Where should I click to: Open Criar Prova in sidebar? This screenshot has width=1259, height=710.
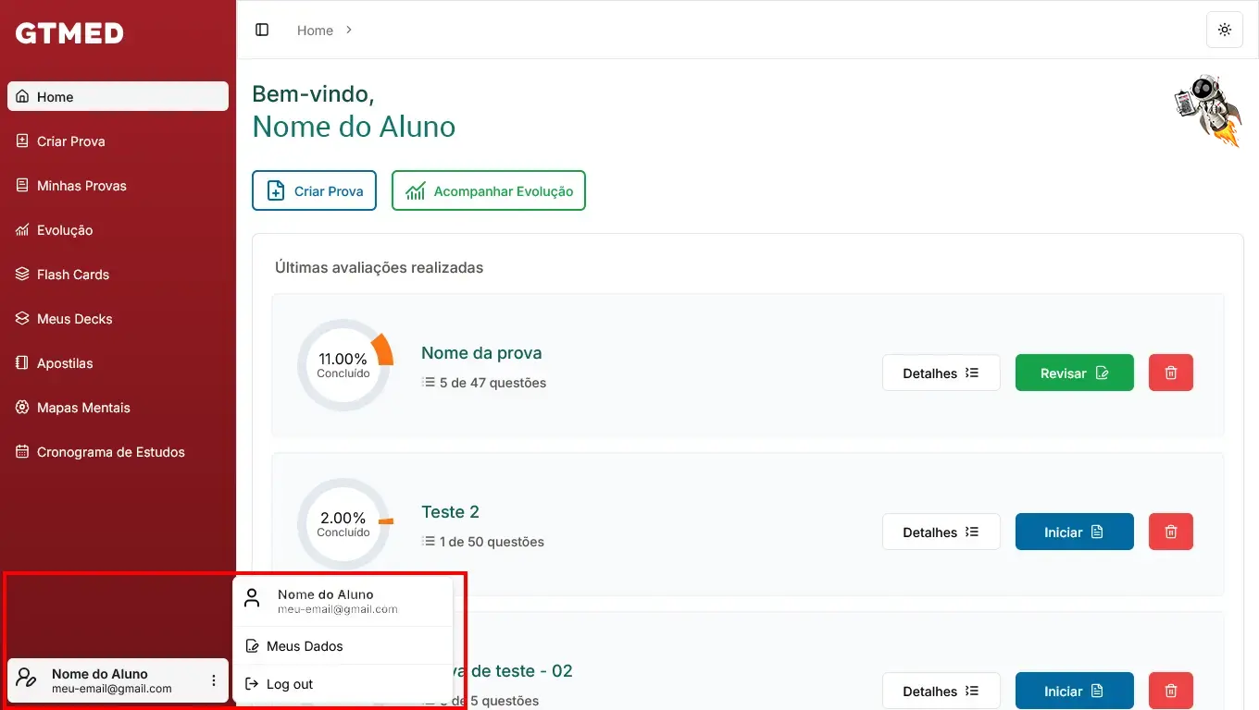click(x=70, y=141)
